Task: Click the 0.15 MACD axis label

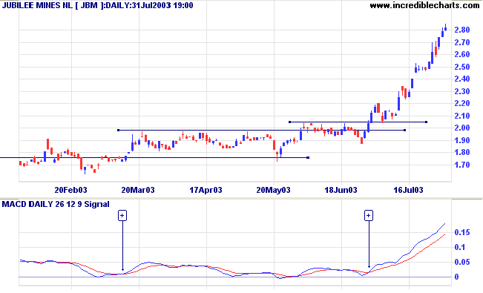Action: coord(462,232)
